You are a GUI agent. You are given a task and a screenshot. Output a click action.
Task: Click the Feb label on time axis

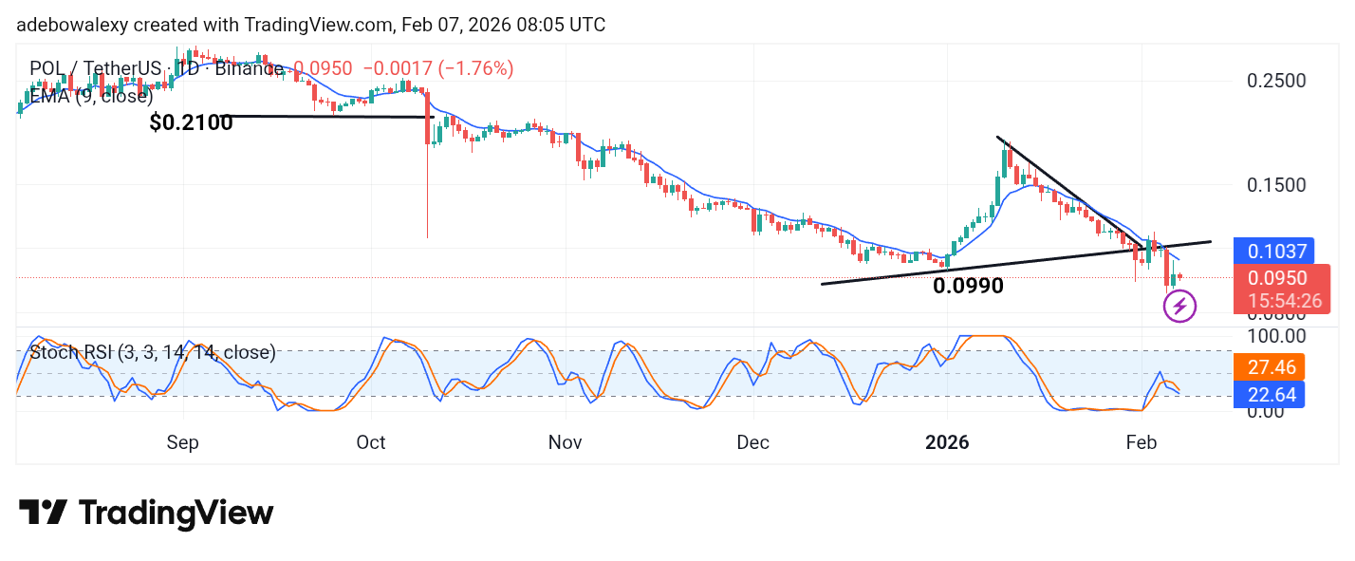[x=1140, y=443]
